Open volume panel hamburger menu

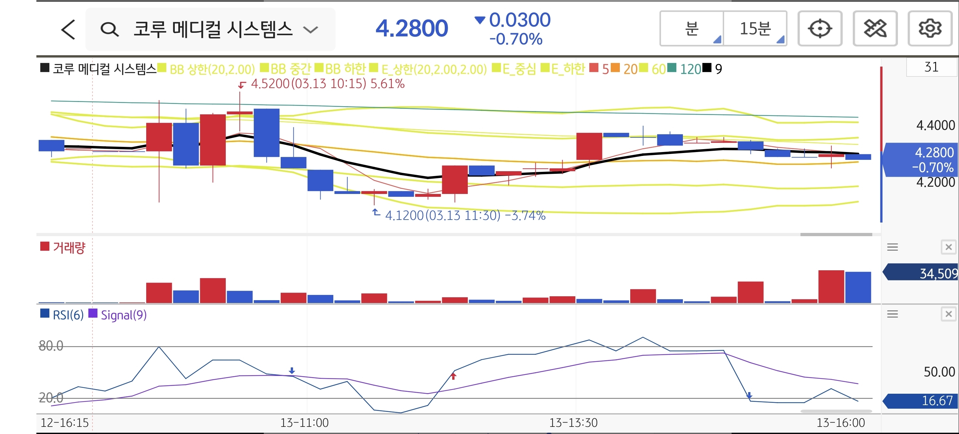tap(892, 247)
